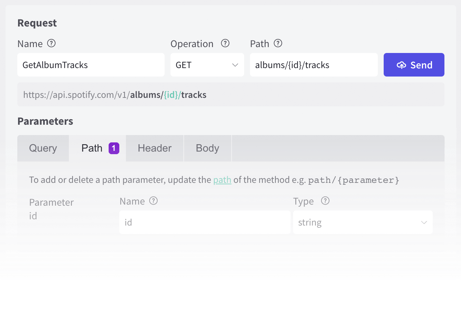Click the help icon next to Operation
Viewport: 461px width, 312px height.
225,43
